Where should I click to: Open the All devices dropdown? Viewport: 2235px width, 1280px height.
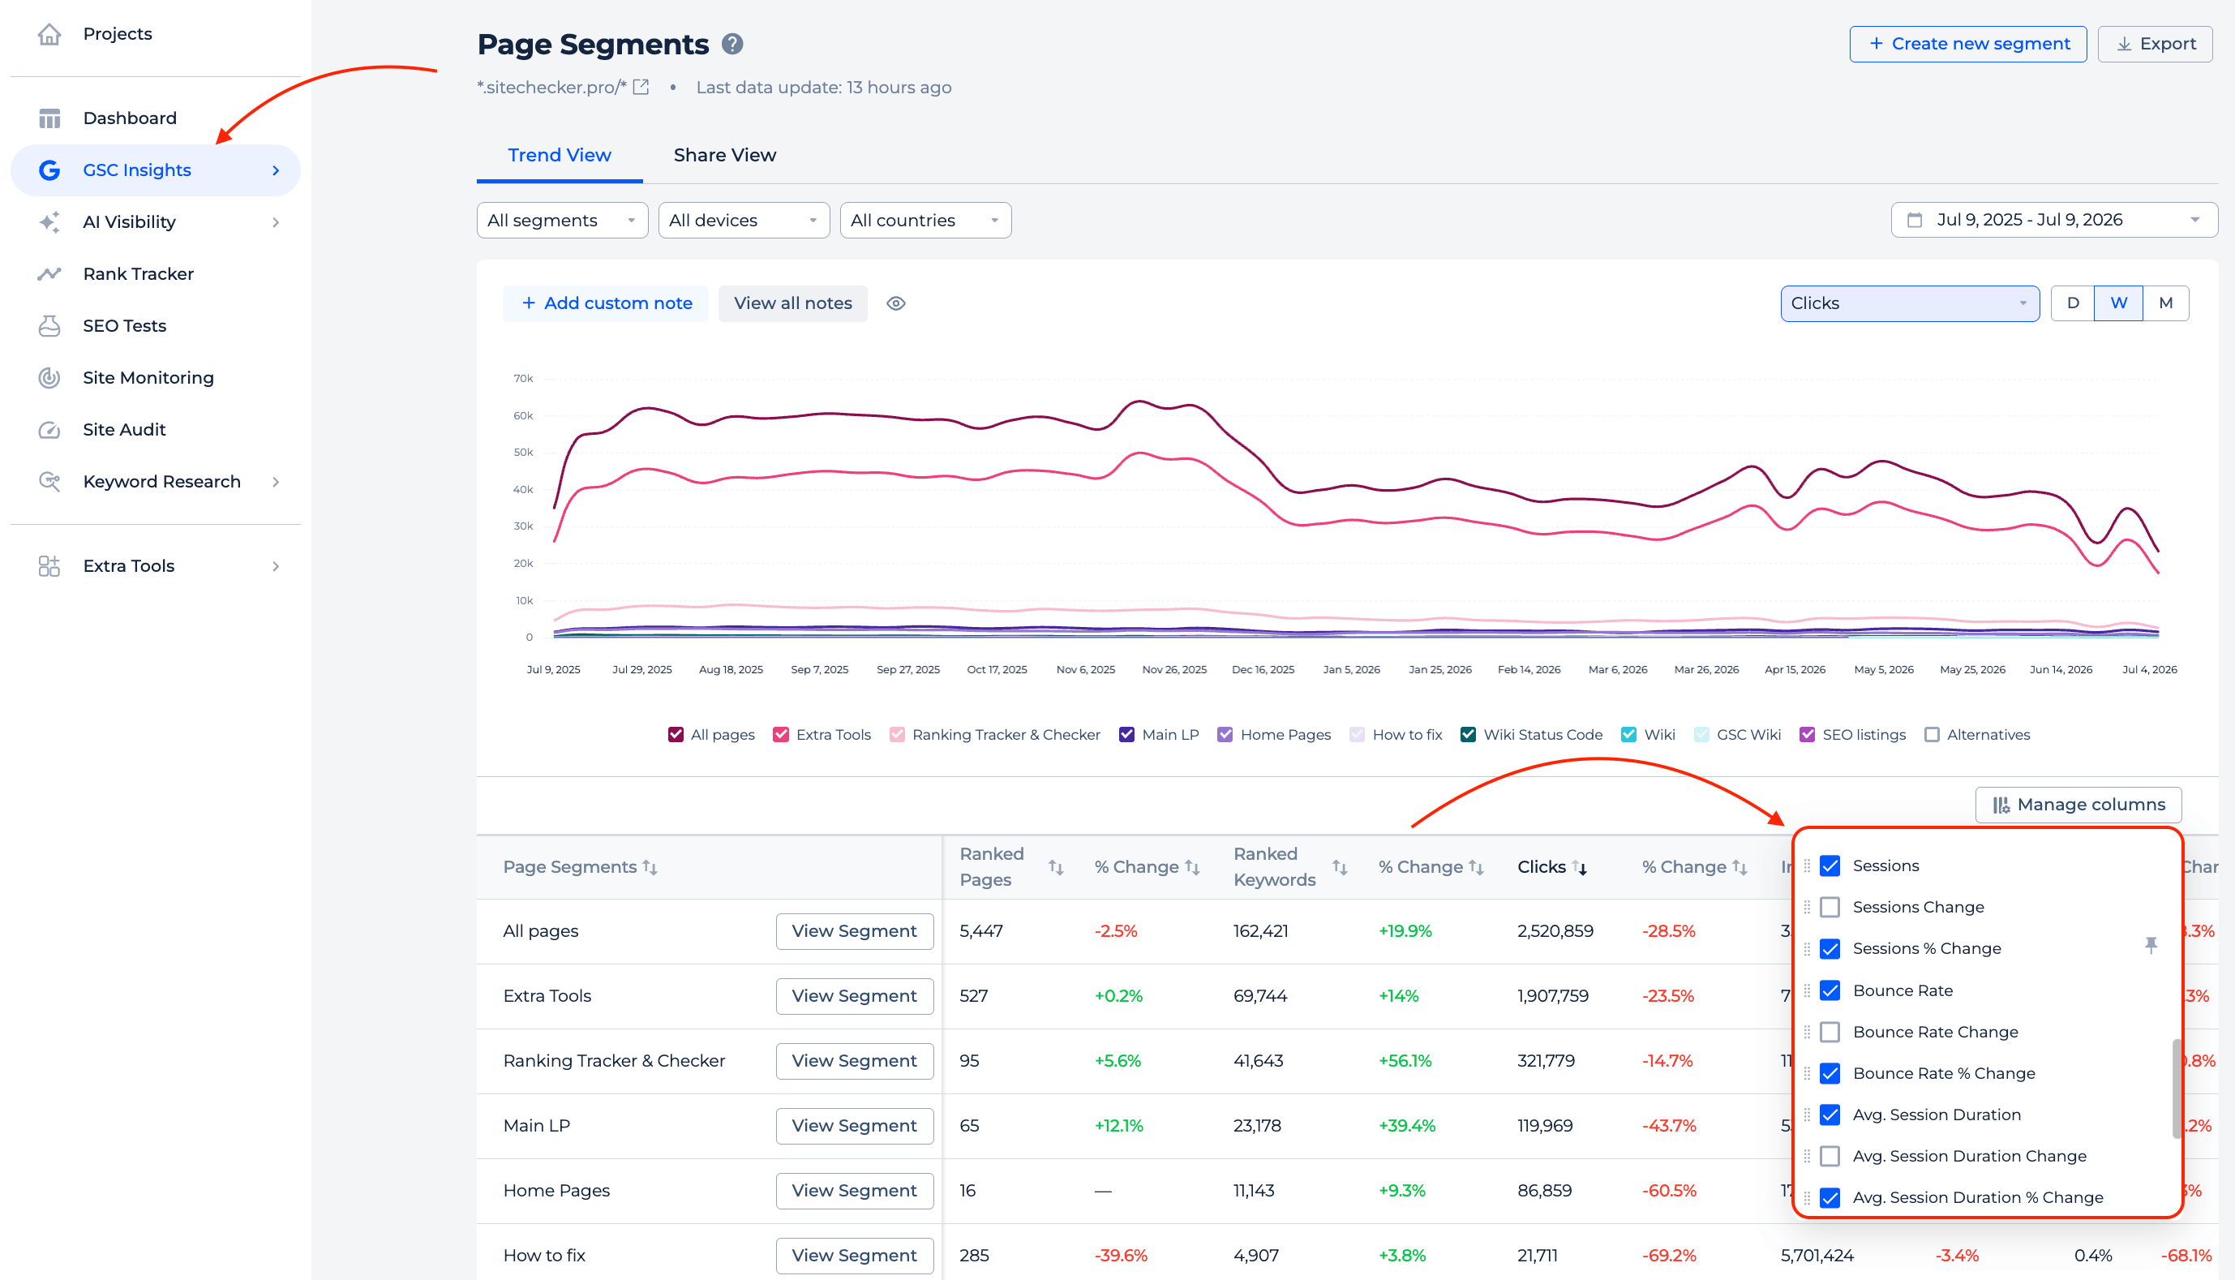coord(744,220)
